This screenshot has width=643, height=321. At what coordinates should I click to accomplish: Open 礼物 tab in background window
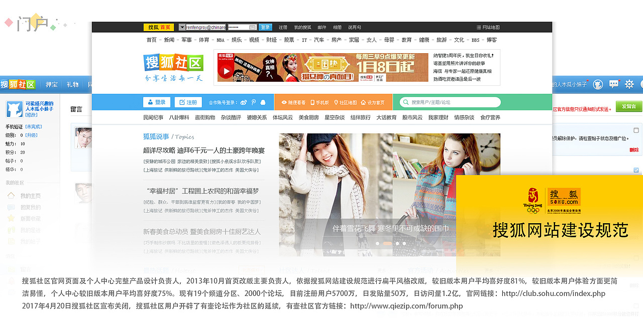(x=72, y=84)
